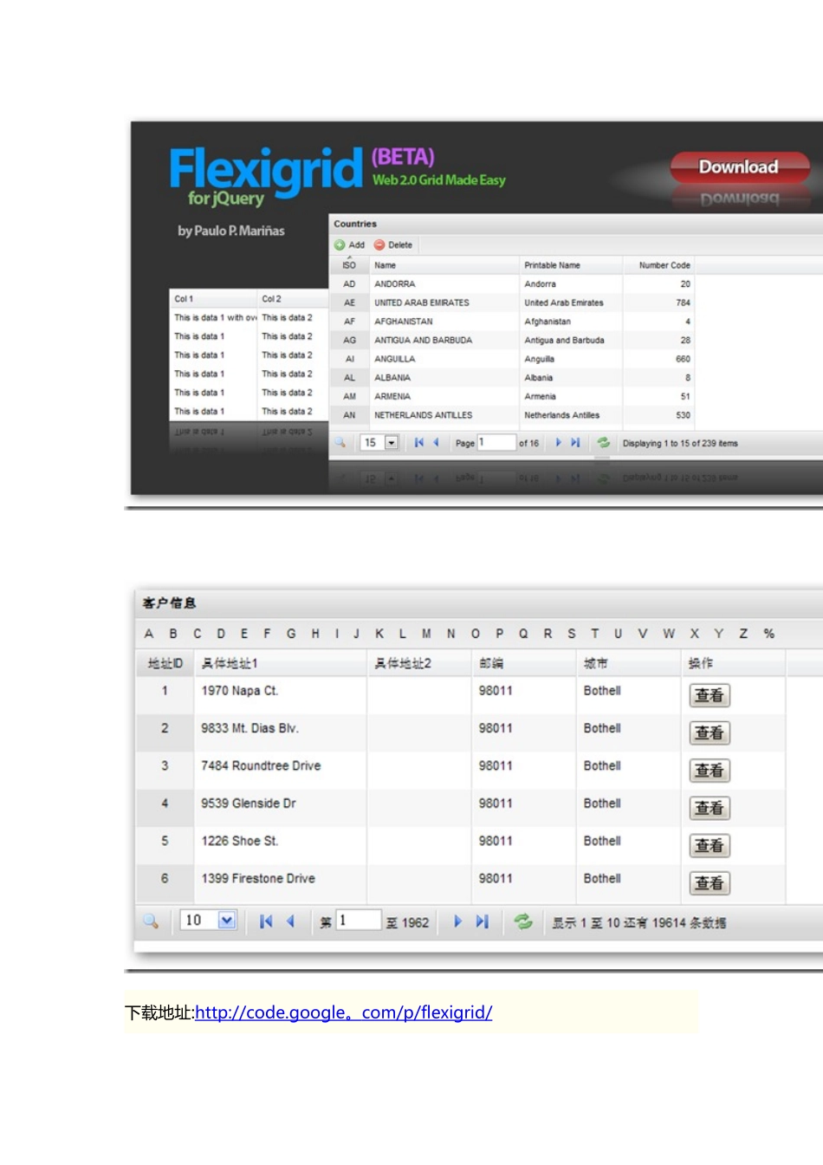The height and width of the screenshot is (1165, 823).
Task: Click the Col 1 header in small grid
Action: pos(213,299)
